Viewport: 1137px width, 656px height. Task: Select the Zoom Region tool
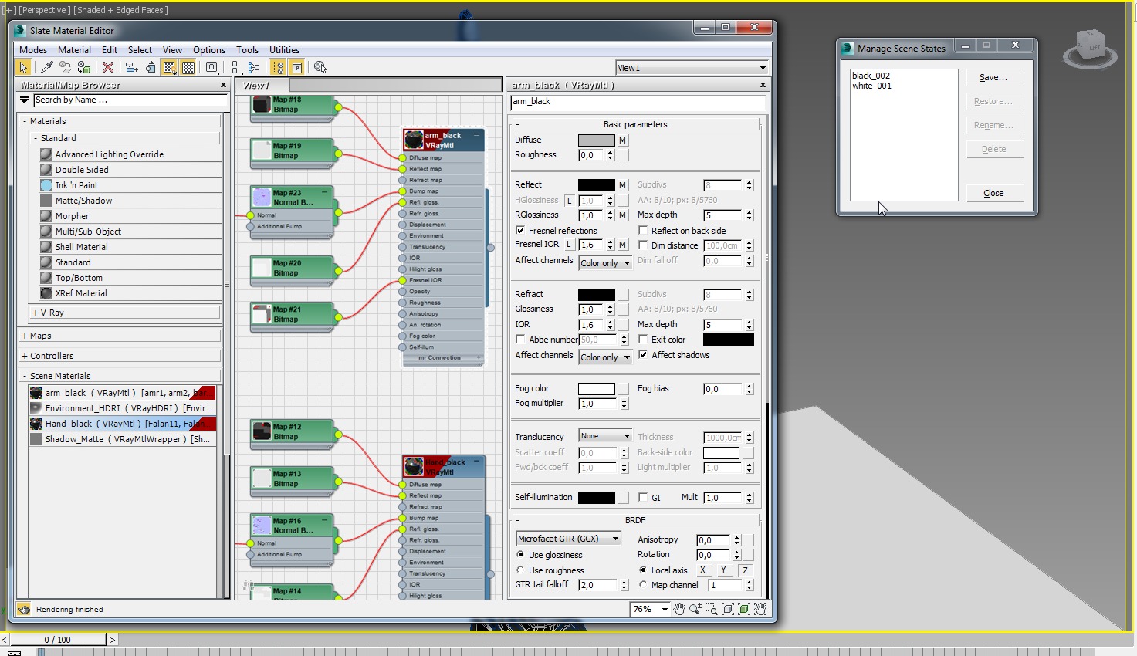click(x=711, y=610)
